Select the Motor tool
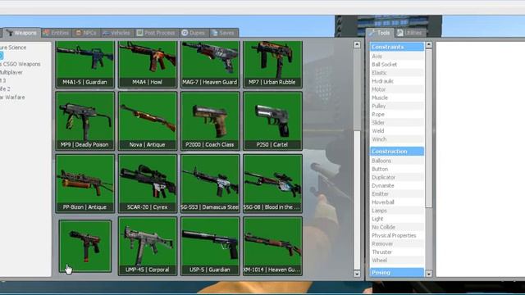 (x=397, y=89)
